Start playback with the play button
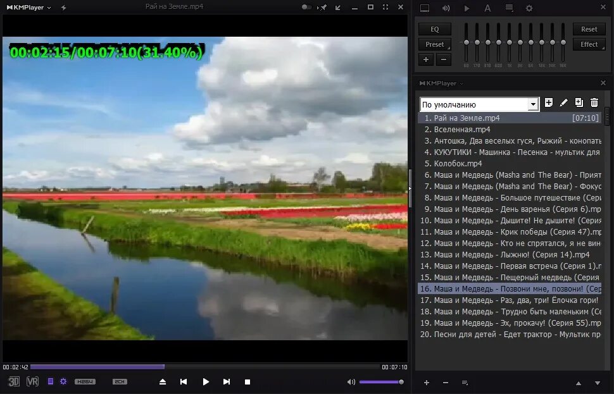Viewport: 614px width, 394px height. [x=206, y=382]
